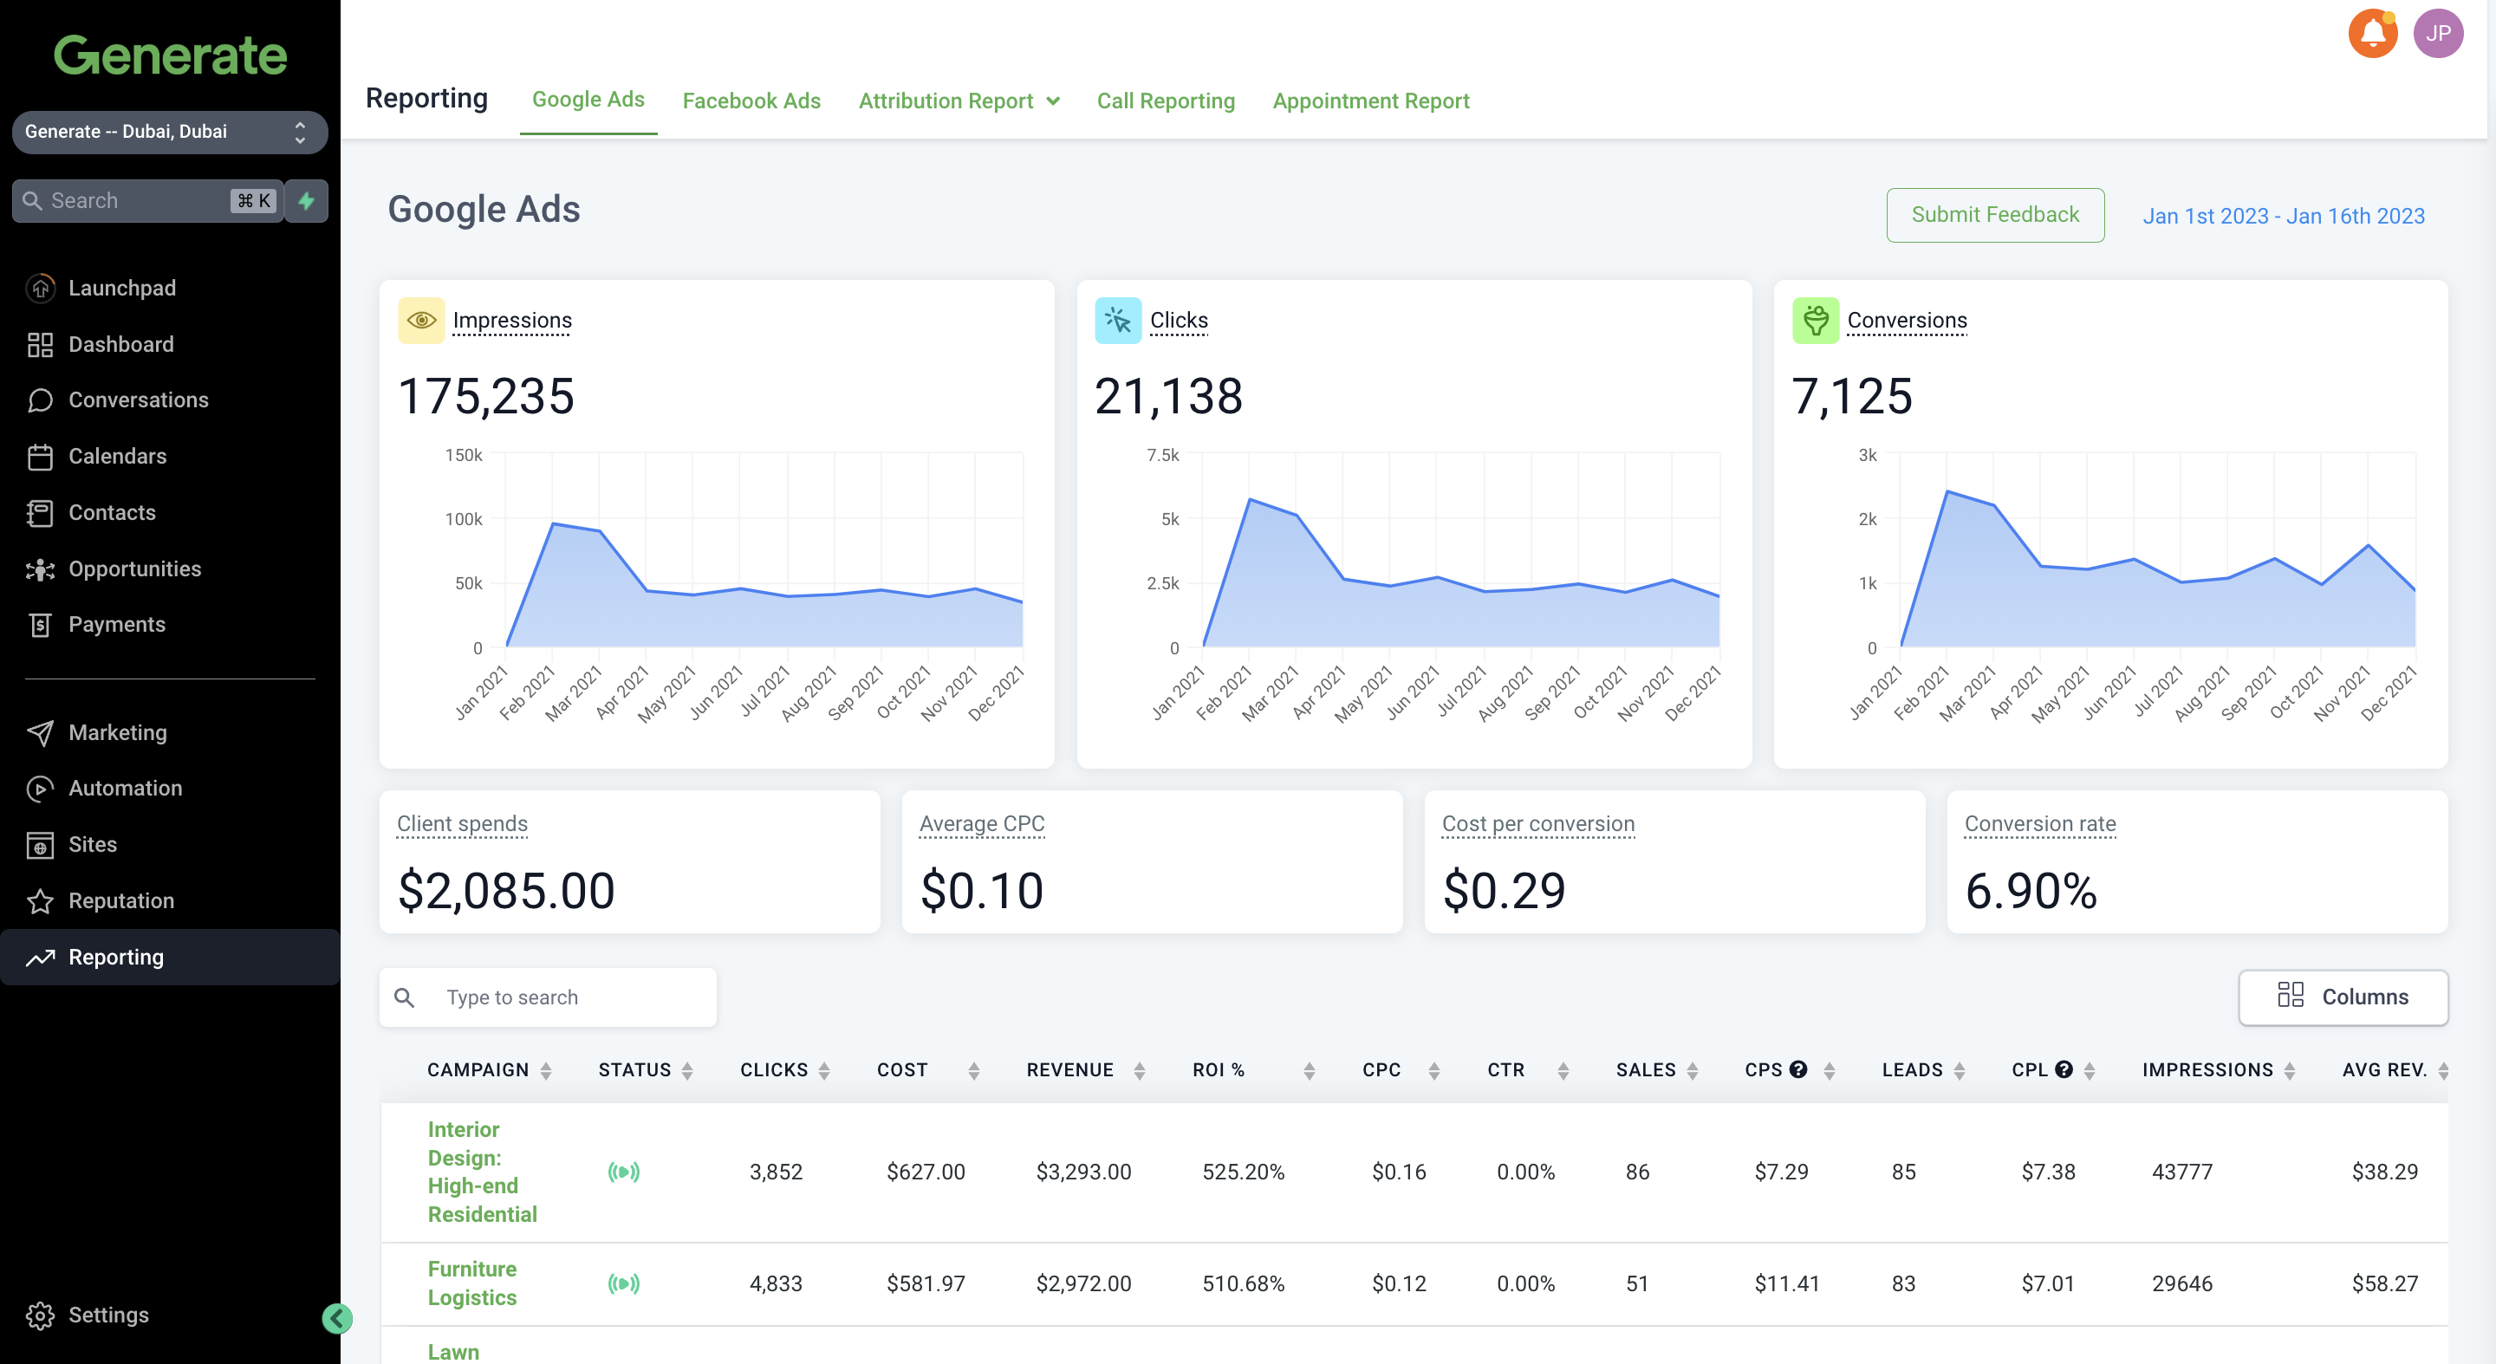The width and height of the screenshot is (2496, 1364).
Task: Open the Columns selector
Action: click(x=2343, y=997)
